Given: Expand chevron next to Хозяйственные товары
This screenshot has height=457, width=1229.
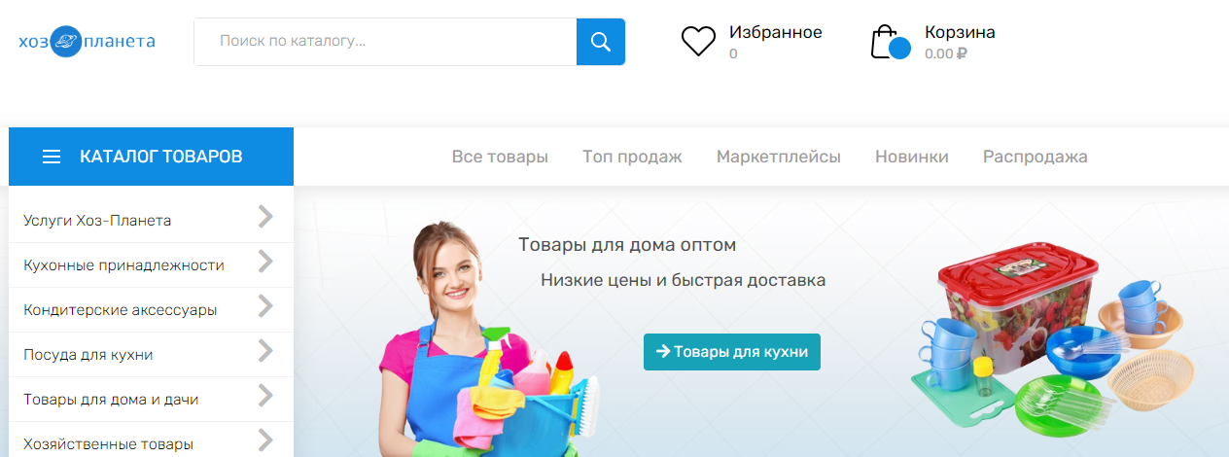Looking at the screenshot, I should [265, 440].
